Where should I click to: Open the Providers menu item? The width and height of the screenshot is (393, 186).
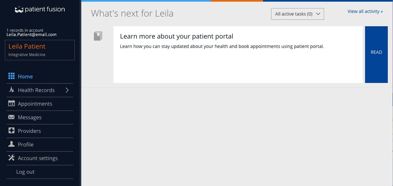click(29, 131)
